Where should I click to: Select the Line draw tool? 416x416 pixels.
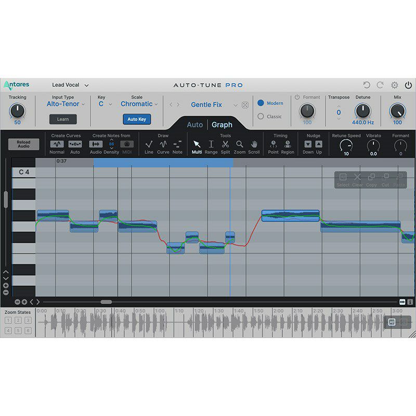click(149, 144)
